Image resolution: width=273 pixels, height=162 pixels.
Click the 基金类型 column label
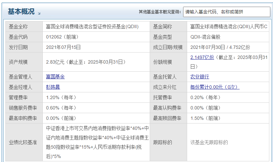[x=162, y=37]
